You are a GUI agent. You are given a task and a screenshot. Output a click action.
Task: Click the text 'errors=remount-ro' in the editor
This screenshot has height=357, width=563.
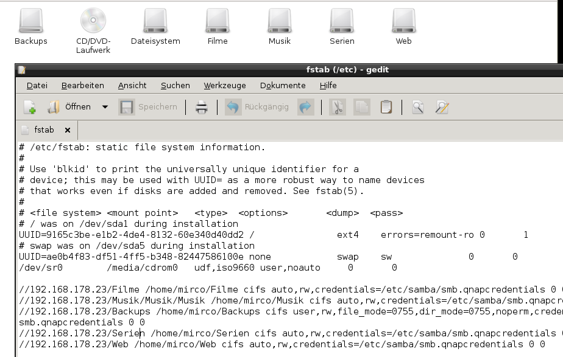click(x=427, y=235)
